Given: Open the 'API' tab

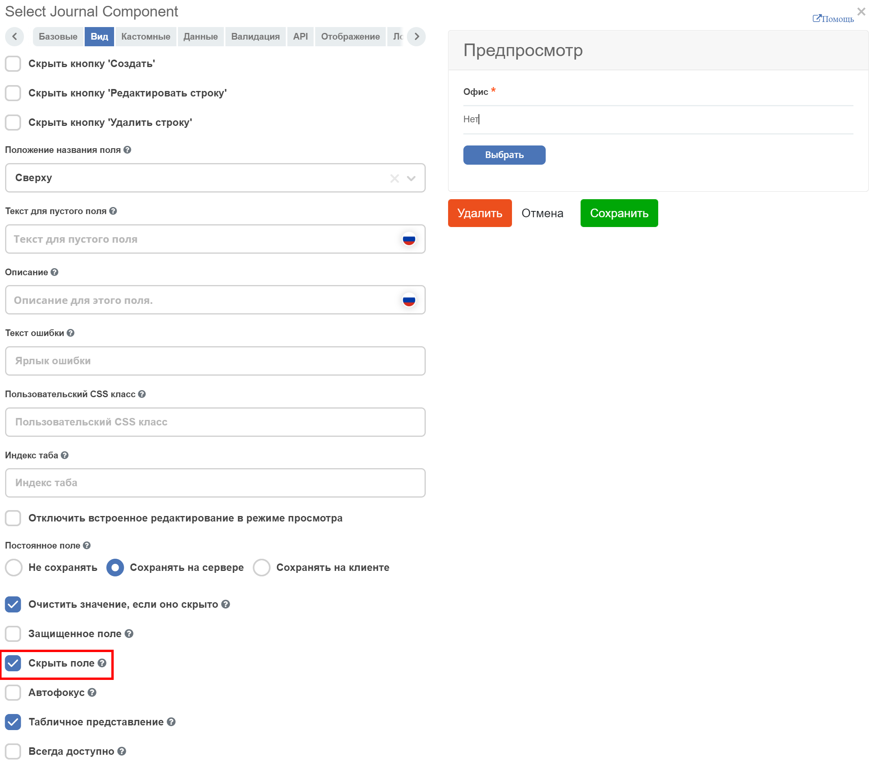Looking at the screenshot, I should click(x=301, y=36).
